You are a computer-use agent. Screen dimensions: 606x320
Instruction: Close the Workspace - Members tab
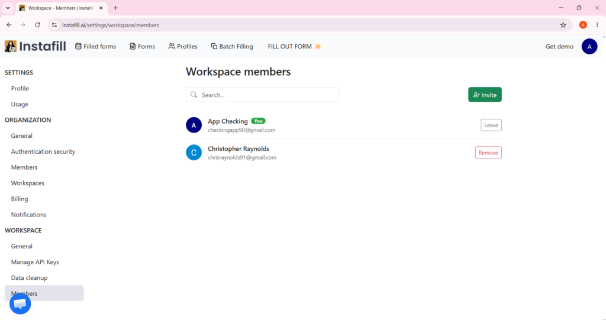[x=101, y=8]
